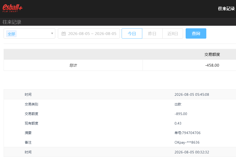
Task: Click the timestamp 2026-08-05 05:45:08
Action: tap(192, 94)
